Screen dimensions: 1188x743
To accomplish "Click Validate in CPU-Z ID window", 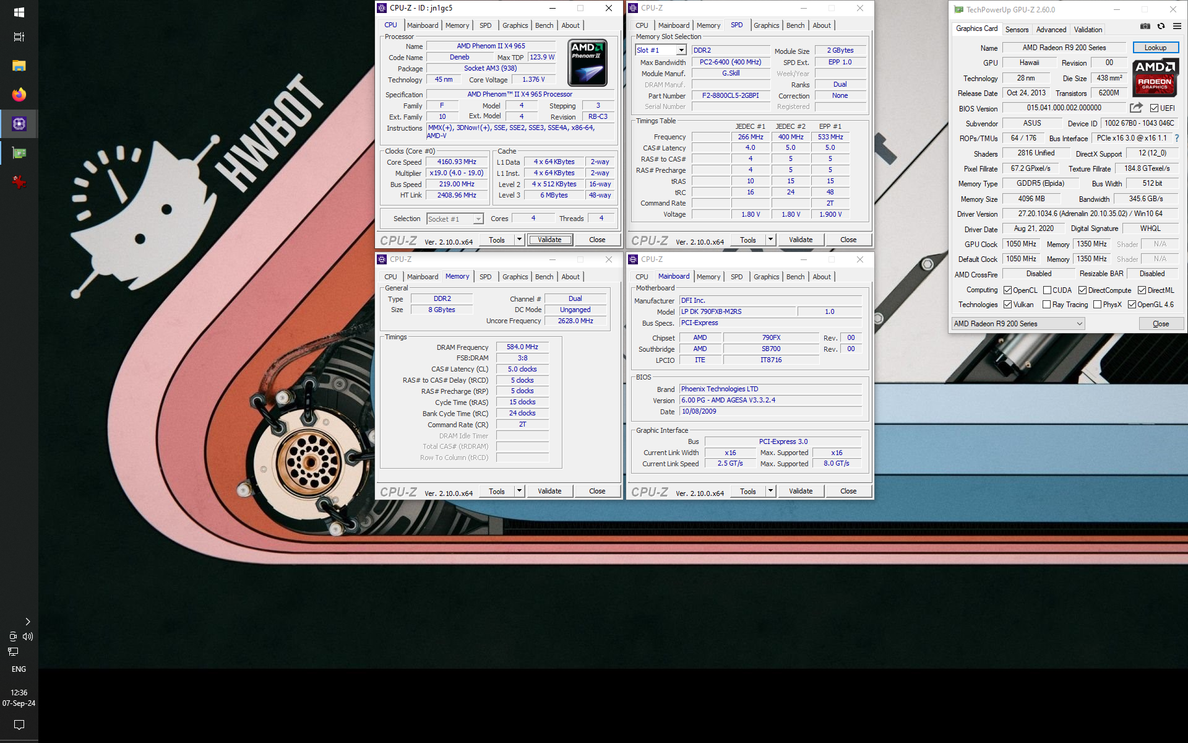I will tap(549, 240).
